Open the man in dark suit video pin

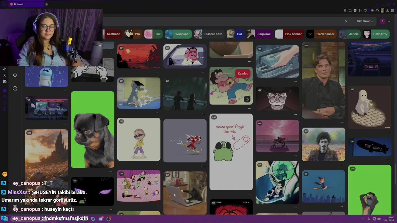323,80
